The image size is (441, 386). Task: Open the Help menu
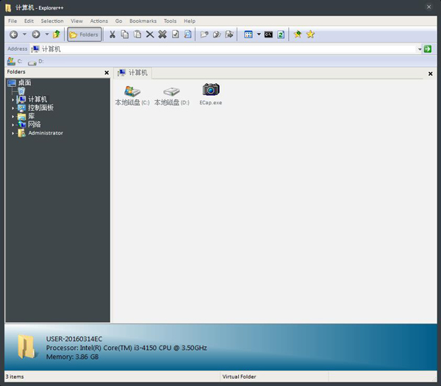[190, 21]
